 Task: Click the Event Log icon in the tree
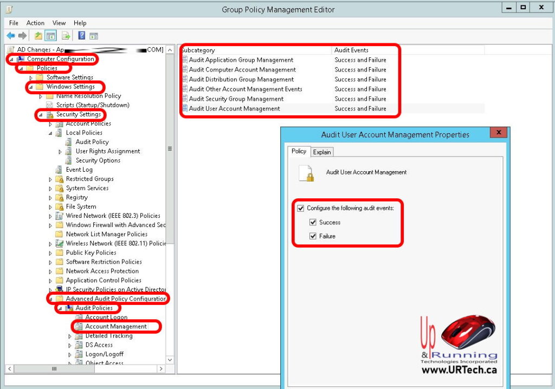pos(59,169)
